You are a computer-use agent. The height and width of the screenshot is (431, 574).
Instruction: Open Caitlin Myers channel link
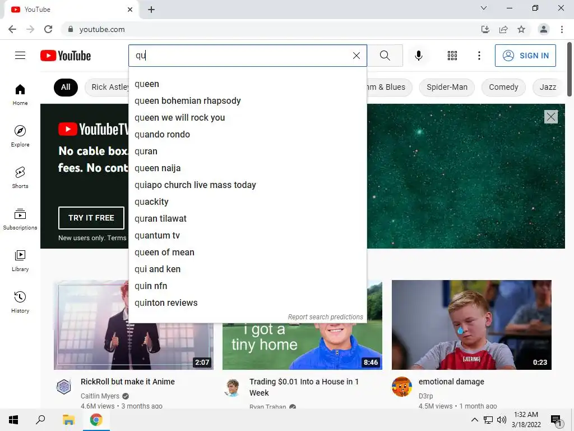[x=100, y=396]
